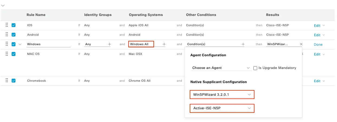Check Is Upgrade Mandatory

[255, 68]
